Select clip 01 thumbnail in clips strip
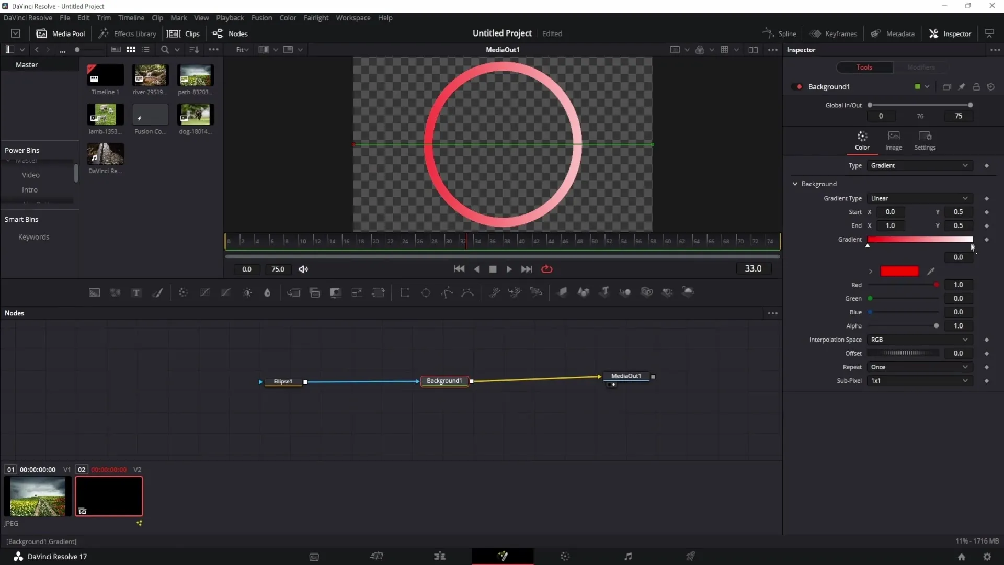Viewport: 1004px width, 565px height. [x=38, y=496]
